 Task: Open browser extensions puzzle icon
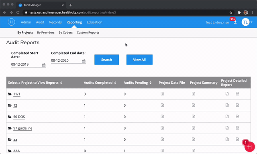point(239,12)
